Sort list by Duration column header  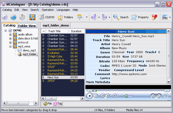point(76,31)
